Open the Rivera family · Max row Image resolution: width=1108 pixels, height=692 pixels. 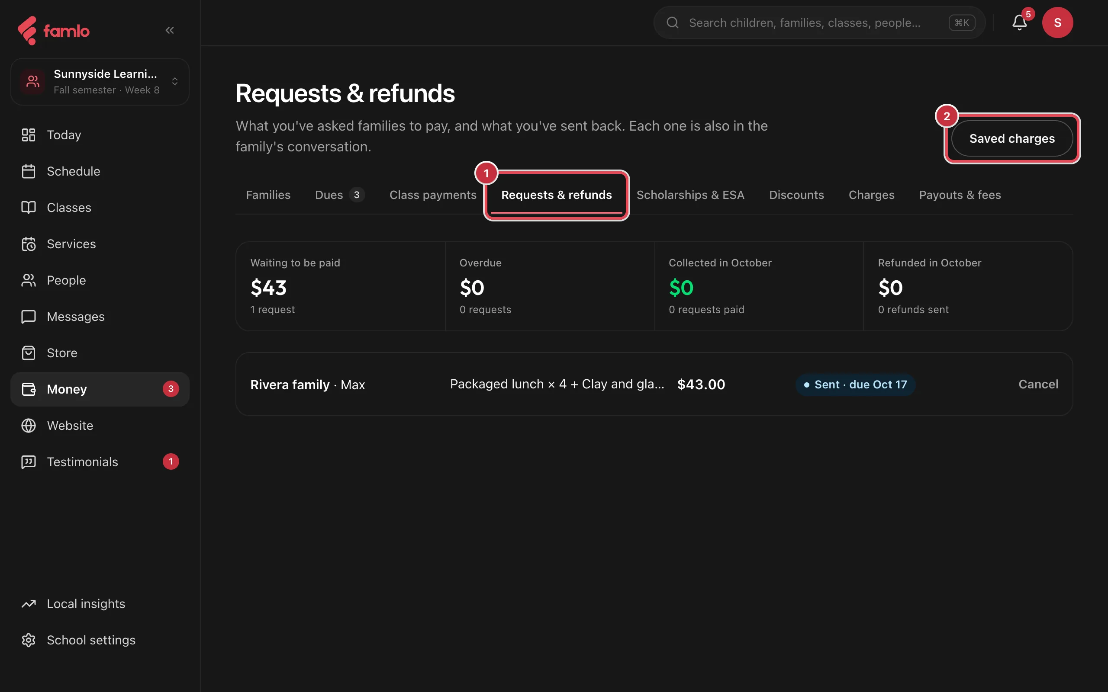pyautogui.click(x=654, y=384)
